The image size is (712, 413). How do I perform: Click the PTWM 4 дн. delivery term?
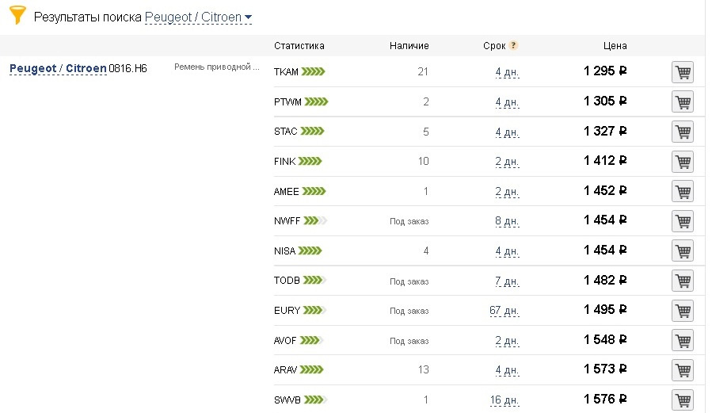(507, 101)
